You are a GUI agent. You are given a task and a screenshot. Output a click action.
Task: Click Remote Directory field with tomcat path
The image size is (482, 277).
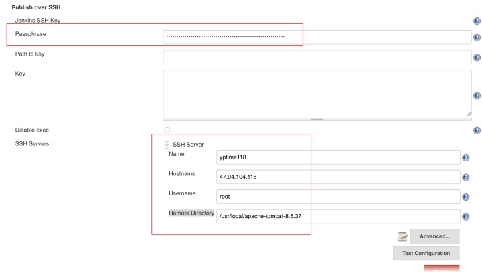[x=338, y=216]
